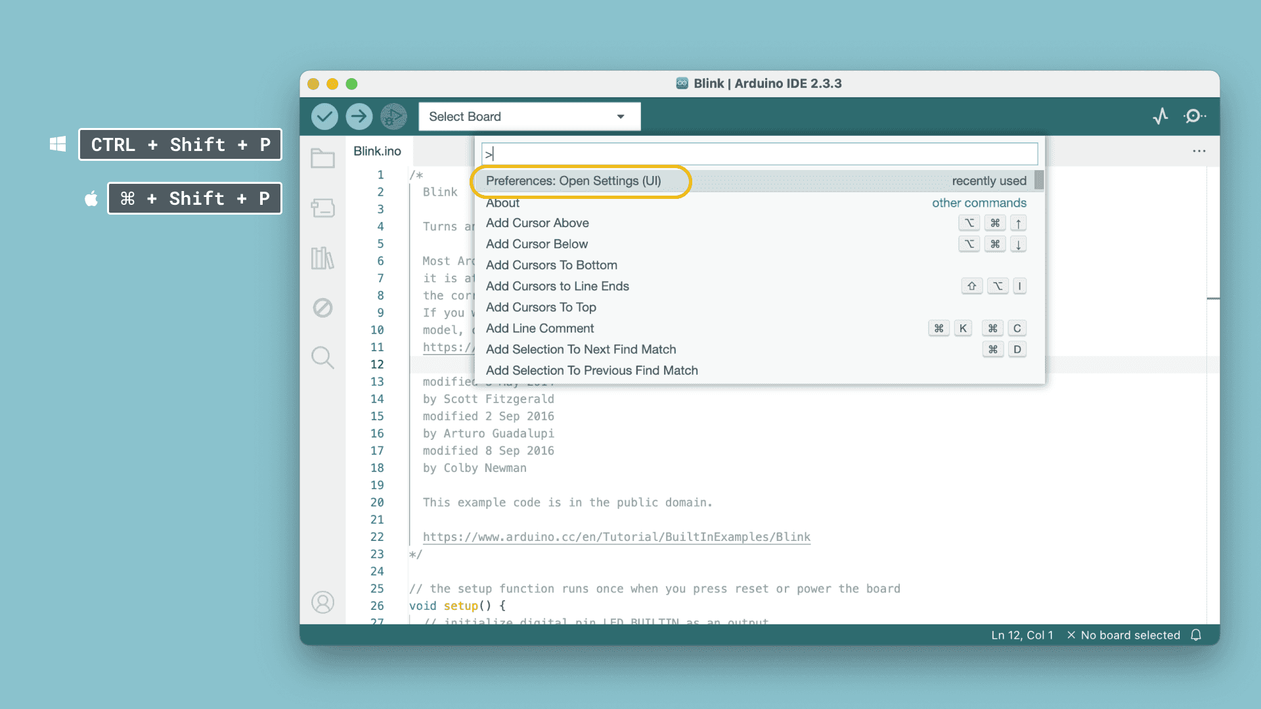
Task: Open the Library Manager sidebar icon
Action: click(x=322, y=258)
